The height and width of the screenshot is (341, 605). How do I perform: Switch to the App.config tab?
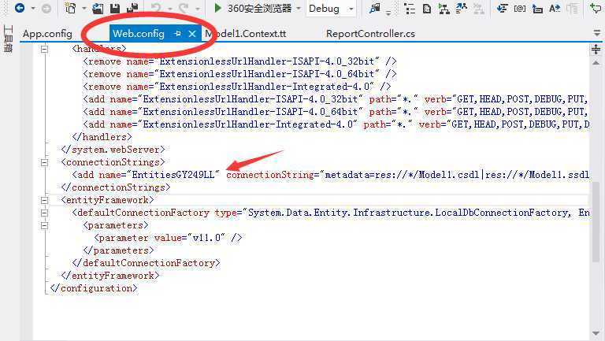(x=47, y=34)
